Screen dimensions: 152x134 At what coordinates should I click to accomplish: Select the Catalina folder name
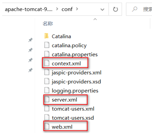click(61, 36)
